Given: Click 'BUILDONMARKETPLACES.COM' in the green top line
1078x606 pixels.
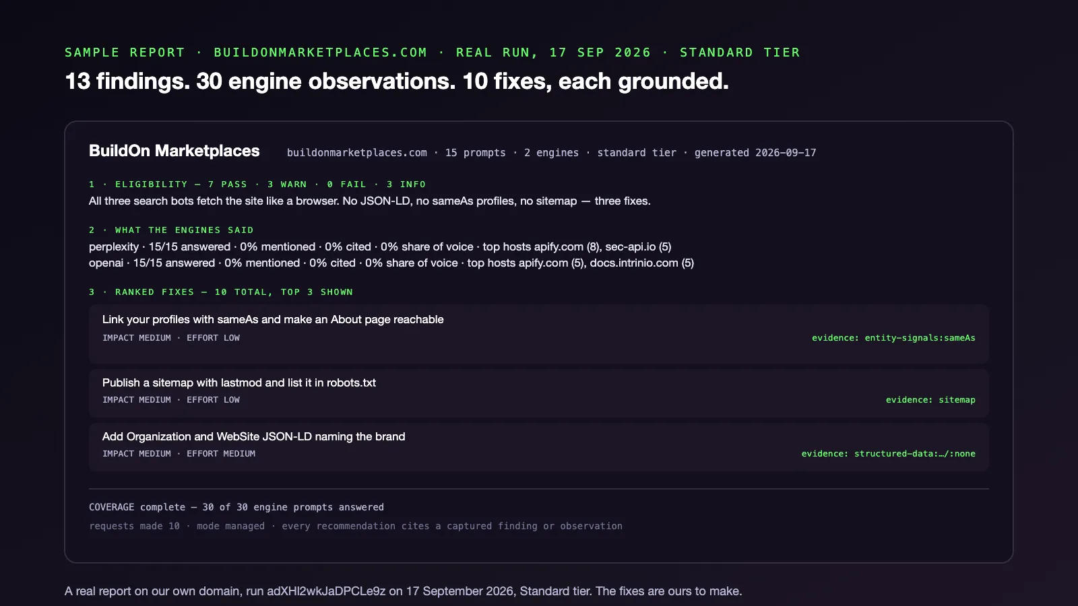Looking at the screenshot, I should click(321, 53).
